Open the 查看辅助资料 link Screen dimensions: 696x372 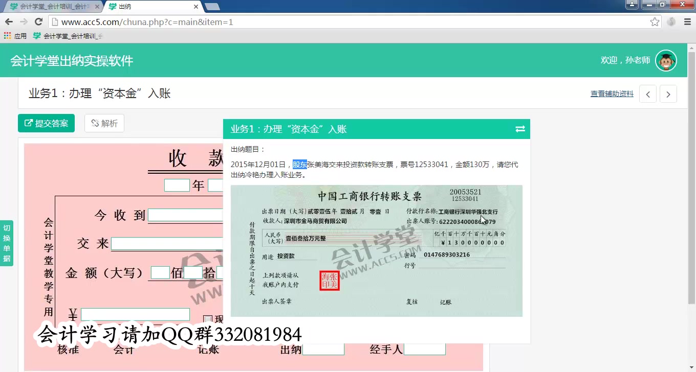click(x=611, y=94)
